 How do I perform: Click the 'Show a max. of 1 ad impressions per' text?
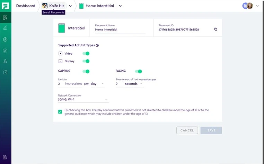[x=136, y=79]
